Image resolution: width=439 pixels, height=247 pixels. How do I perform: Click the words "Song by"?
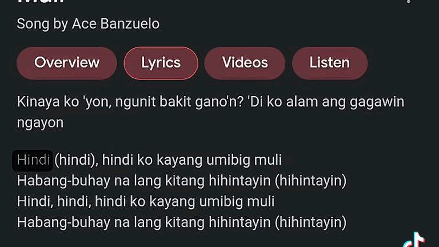point(42,25)
